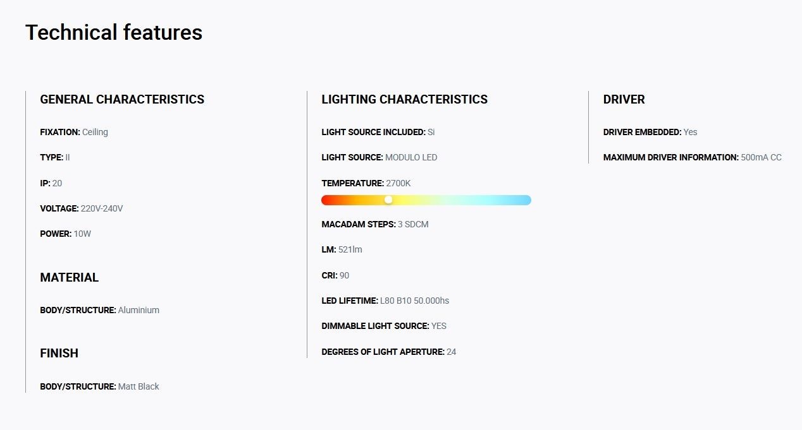Screen dimensions: 802x430
Task: Select the Technical features heading
Action: pyautogui.click(x=114, y=32)
